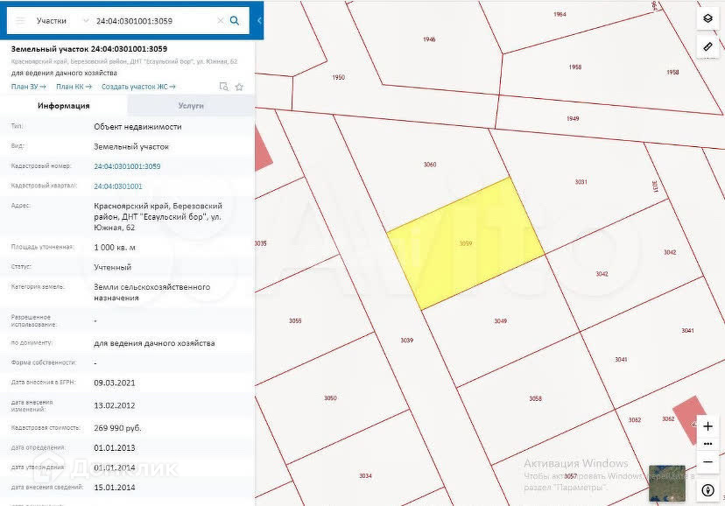Click status value Учтенный
This screenshot has height=506, width=725.
pos(112,267)
